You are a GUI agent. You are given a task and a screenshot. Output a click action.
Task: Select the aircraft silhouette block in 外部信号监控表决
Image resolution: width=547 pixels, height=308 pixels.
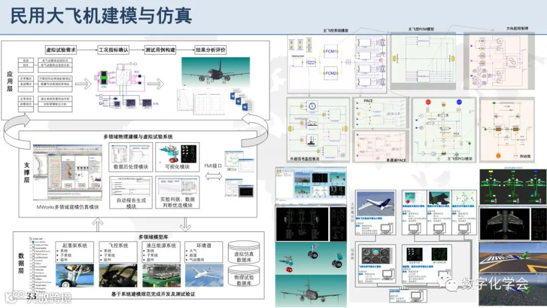(x=312, y=123)
